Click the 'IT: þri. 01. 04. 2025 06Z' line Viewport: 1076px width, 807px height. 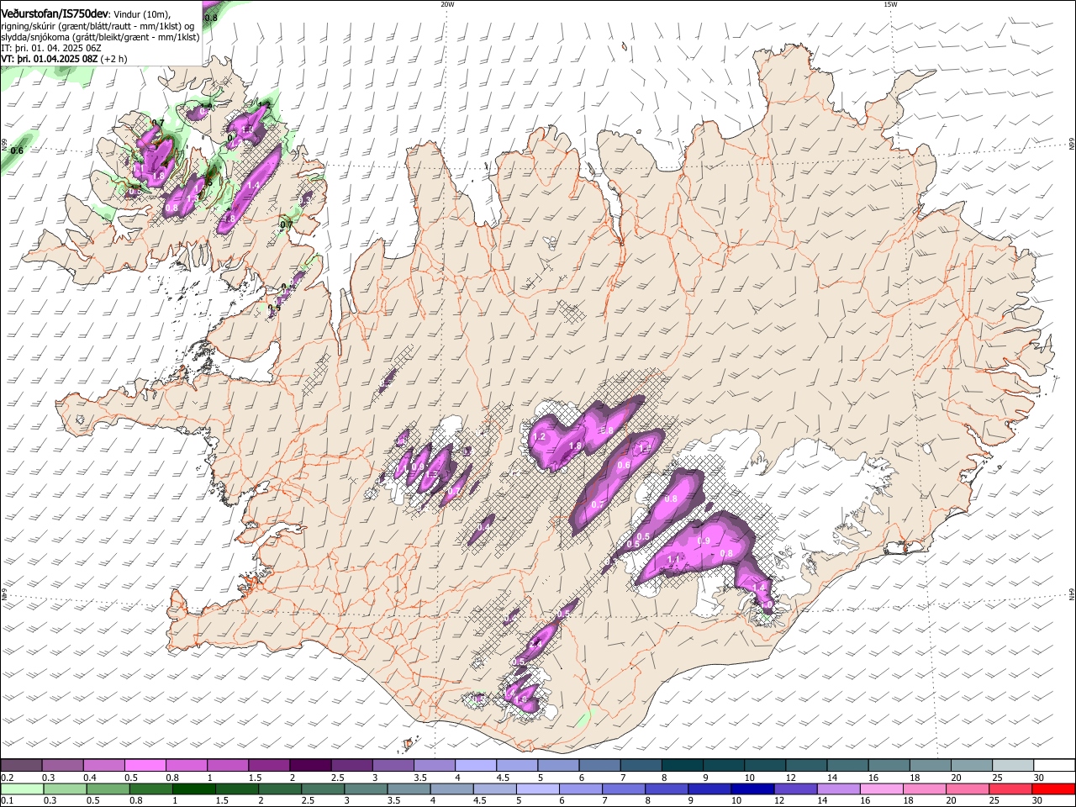coord(51,48)
